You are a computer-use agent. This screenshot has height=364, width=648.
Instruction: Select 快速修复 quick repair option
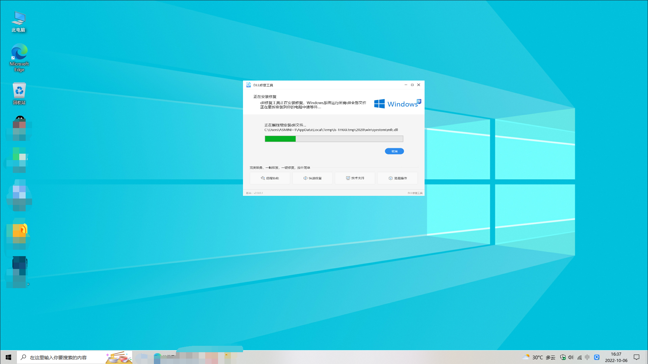(x=312, y=178)
